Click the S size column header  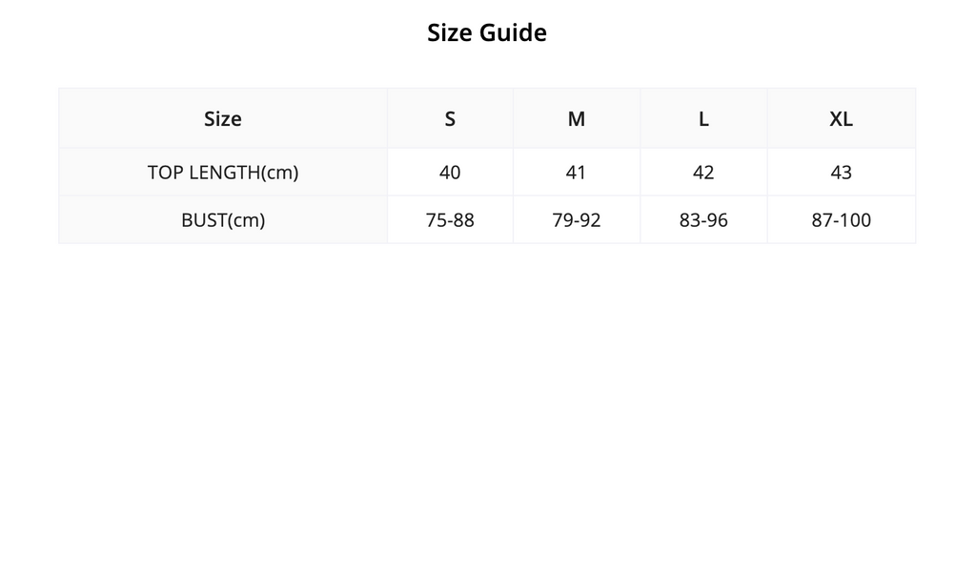click(450, 118)
